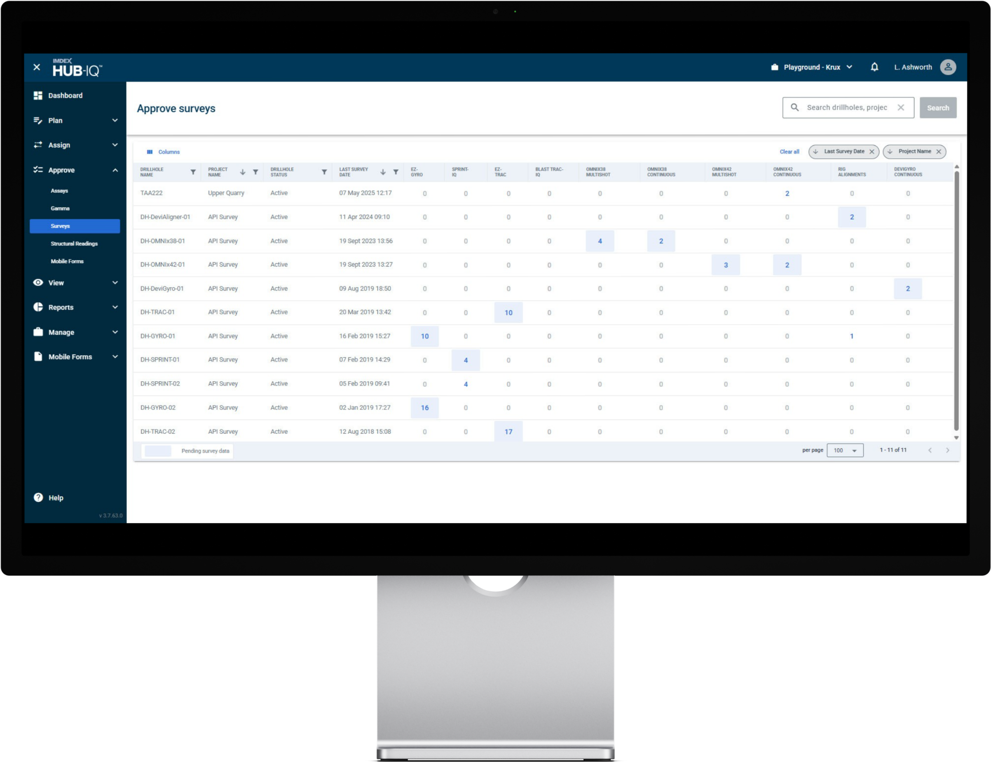Remove the Last Survey Date sort chip
This screenshot has width=991, height=762.
click(x=872, y=151)
